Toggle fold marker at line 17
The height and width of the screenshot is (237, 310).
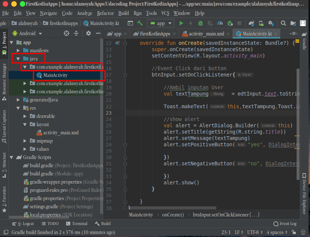point(125,75)
